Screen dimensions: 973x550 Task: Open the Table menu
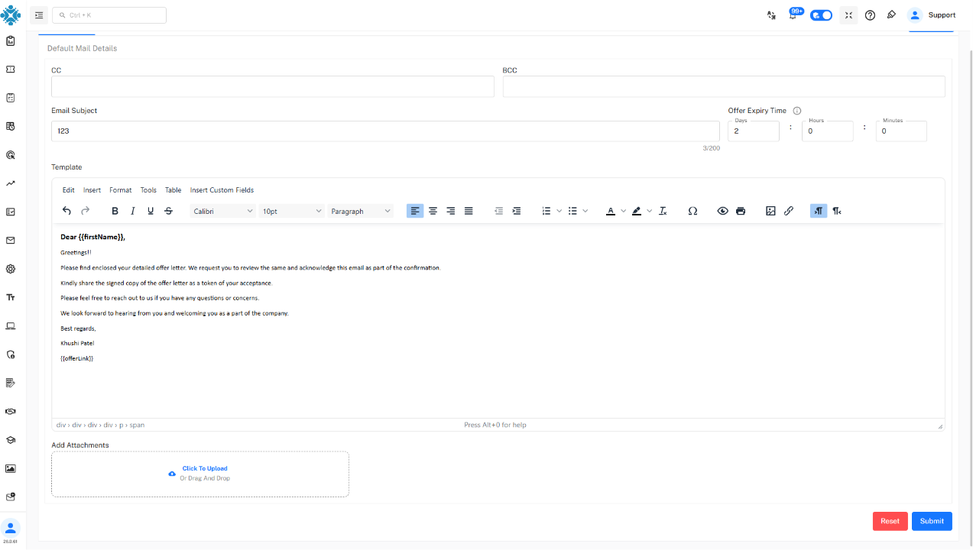click(174, 190)
